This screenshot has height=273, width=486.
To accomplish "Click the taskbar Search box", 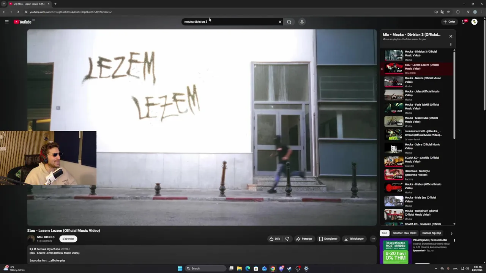I will [x=205, y=268].
